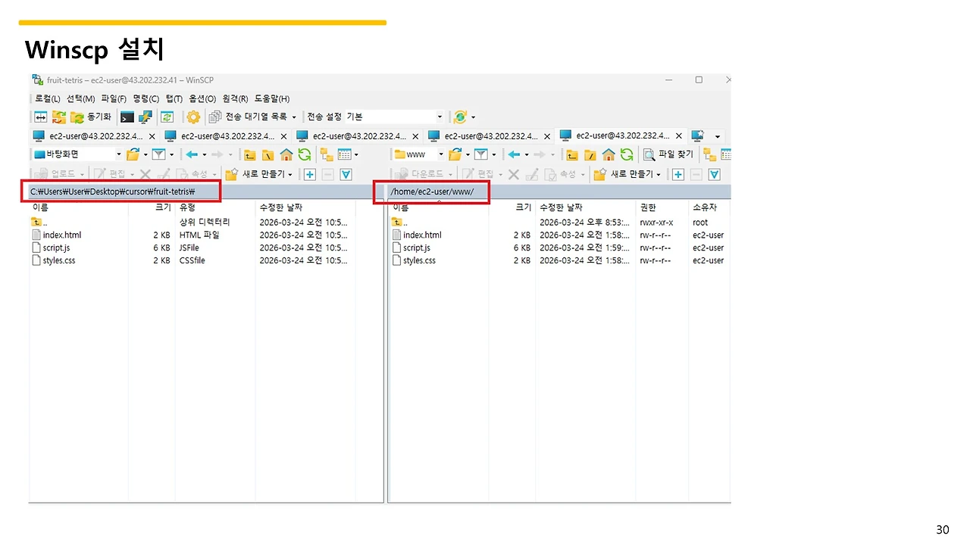
Task: Open the 원격(R) menu
Action: [235, 99]
